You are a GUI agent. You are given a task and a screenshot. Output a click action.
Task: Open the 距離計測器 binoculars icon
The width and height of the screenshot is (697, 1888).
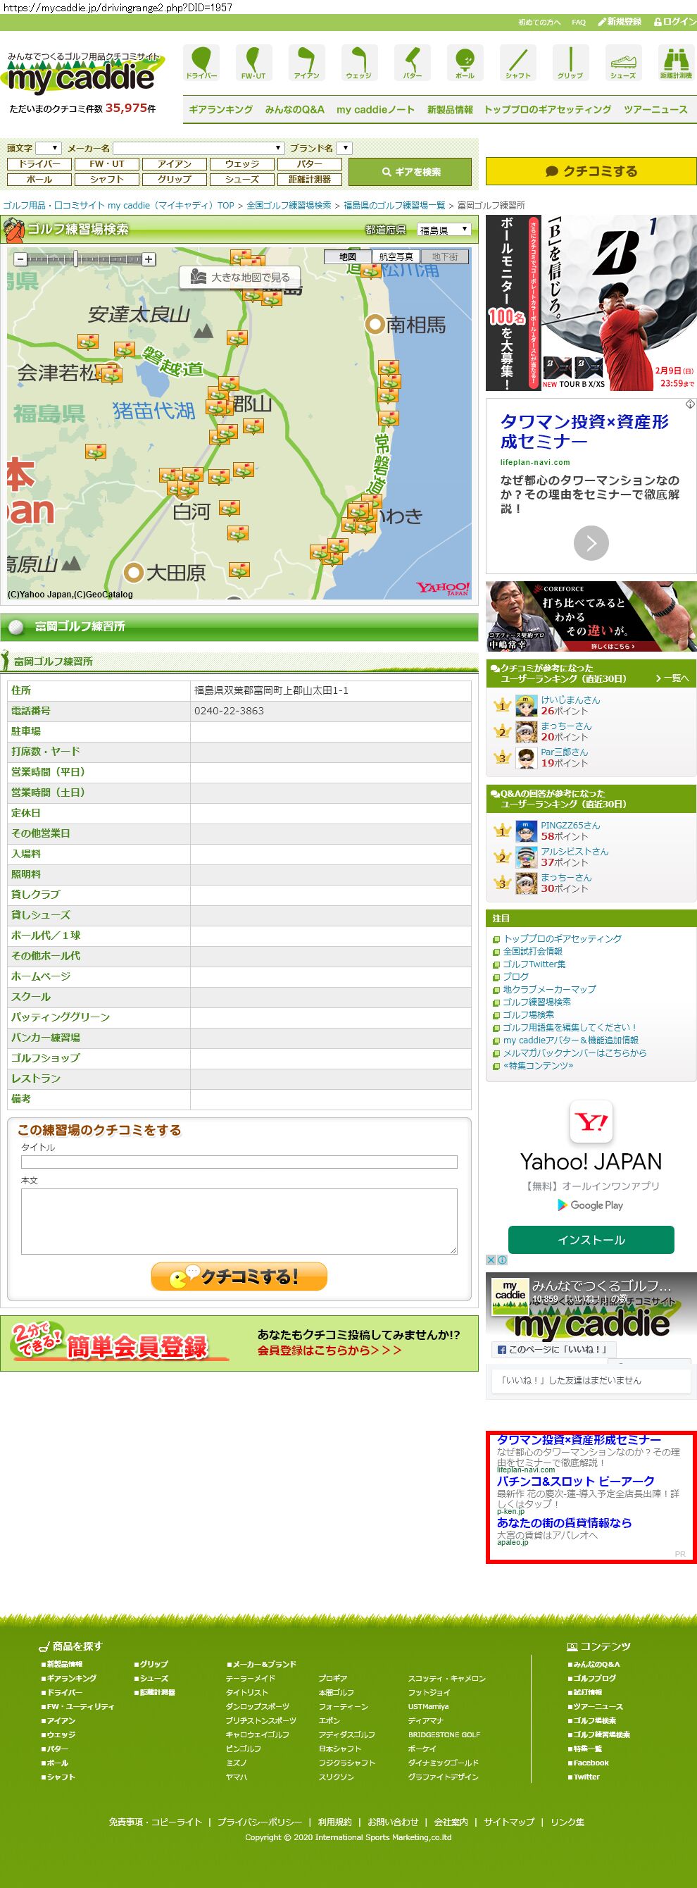click(x=676, y=62)
